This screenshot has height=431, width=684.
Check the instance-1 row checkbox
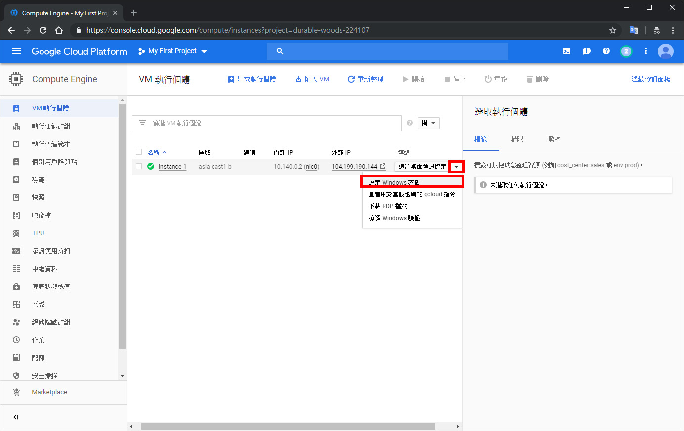click(x=139, y=166)
